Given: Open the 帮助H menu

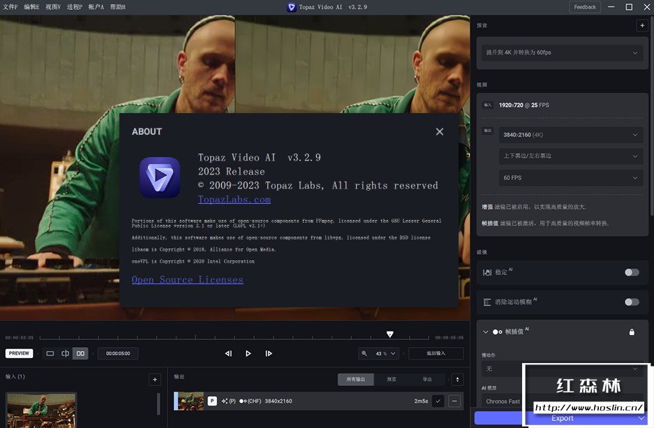Looking at the screenshot, I should click(x=118, y=7).
